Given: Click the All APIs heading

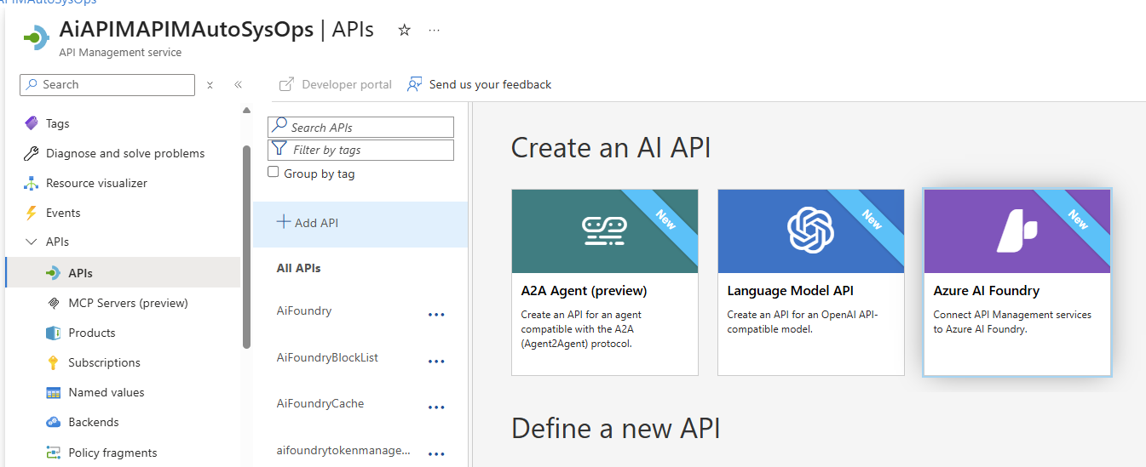Looking at the screenshot, I should click(x=299, y=269).
